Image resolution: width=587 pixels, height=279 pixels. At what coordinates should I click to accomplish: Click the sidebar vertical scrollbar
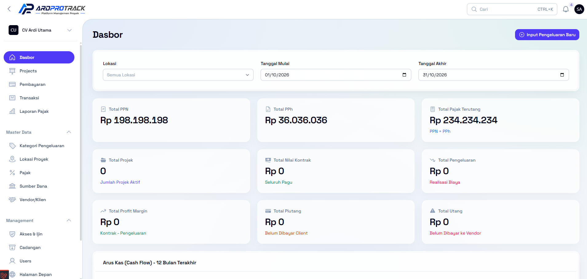pyautogui.click(x=81, y=143)
